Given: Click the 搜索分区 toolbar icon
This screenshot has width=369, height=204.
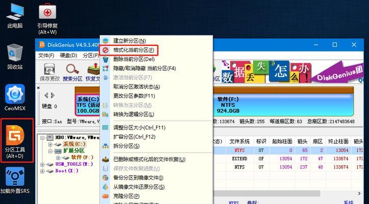Looking at the screenshot, I should 72,72.
